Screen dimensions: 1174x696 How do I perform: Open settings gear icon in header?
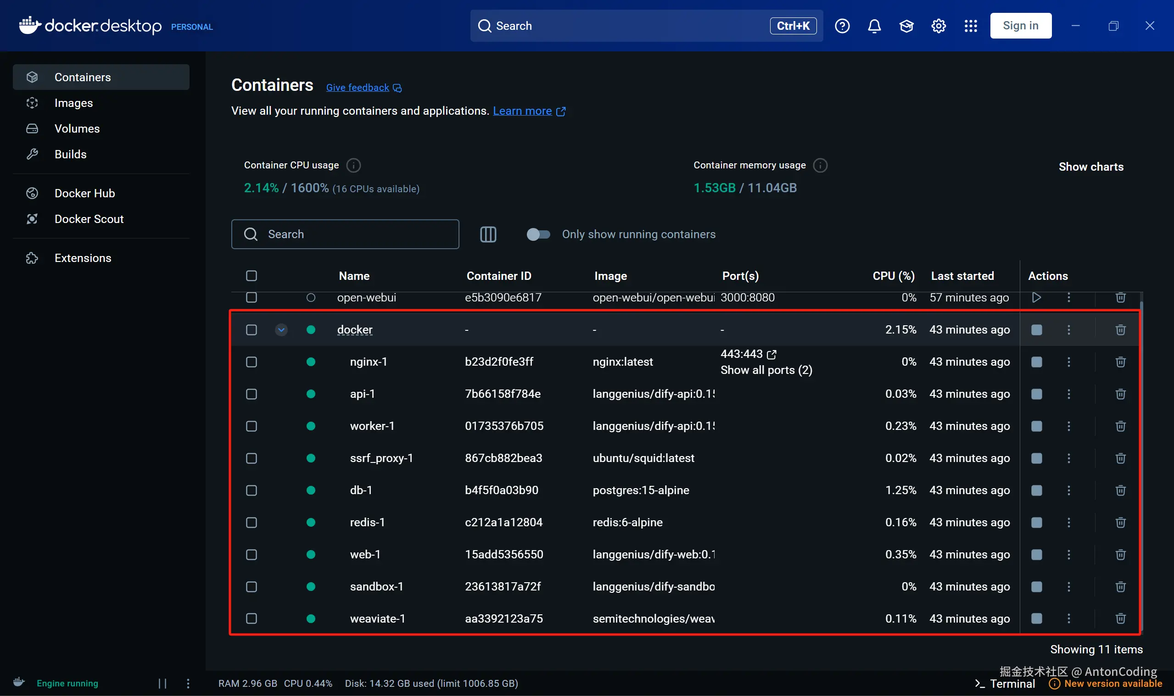[x=938, y=26]
